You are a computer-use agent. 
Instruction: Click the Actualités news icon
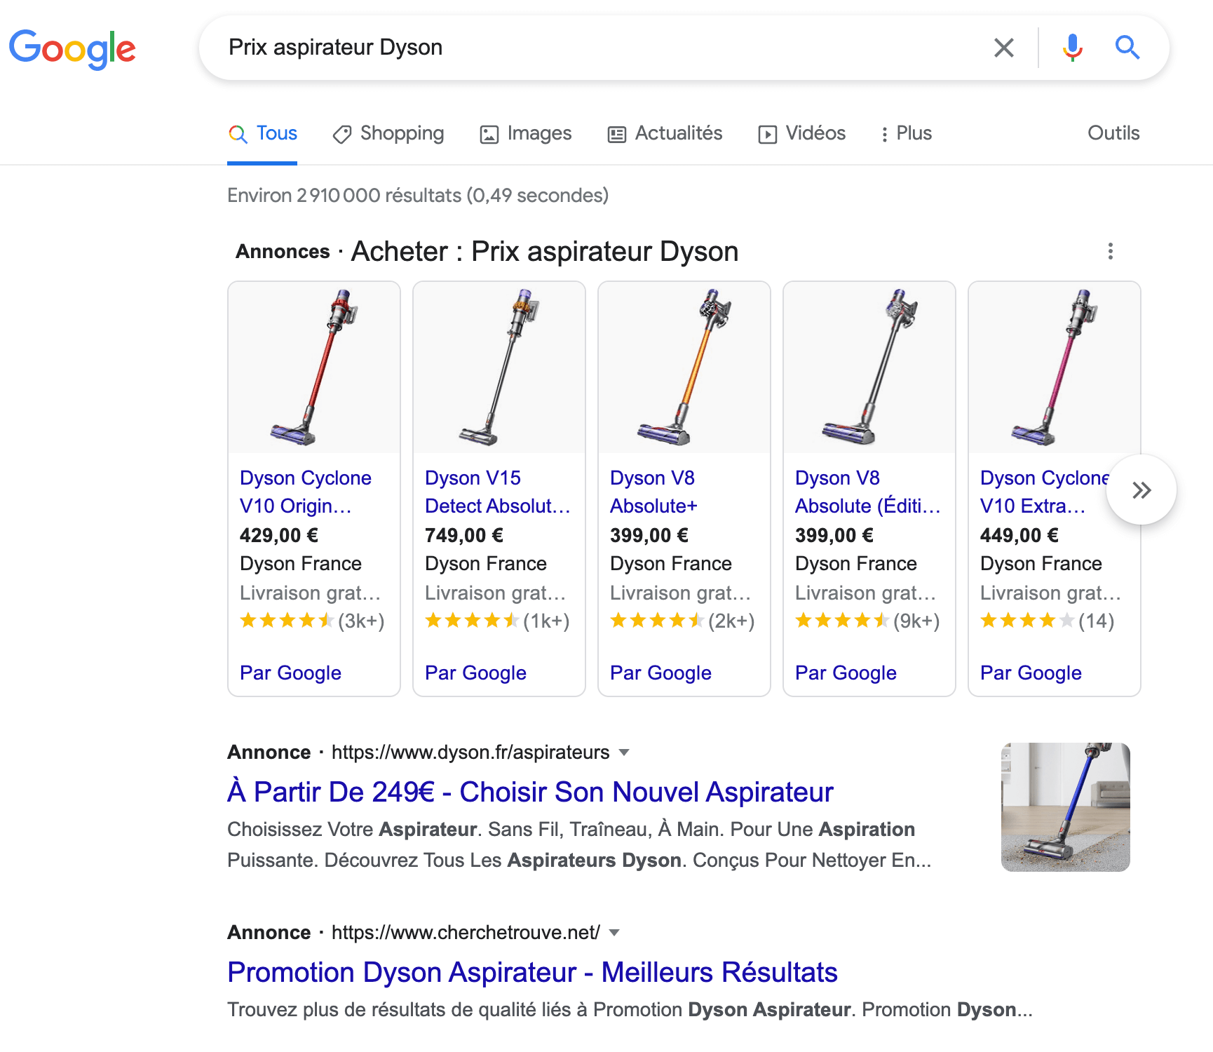(x=616, y=133)
